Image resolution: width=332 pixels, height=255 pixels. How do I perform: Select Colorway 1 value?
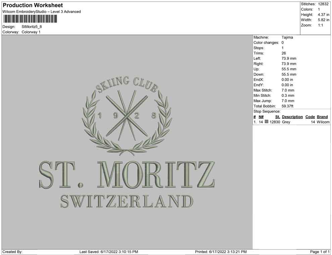point(31,32)
